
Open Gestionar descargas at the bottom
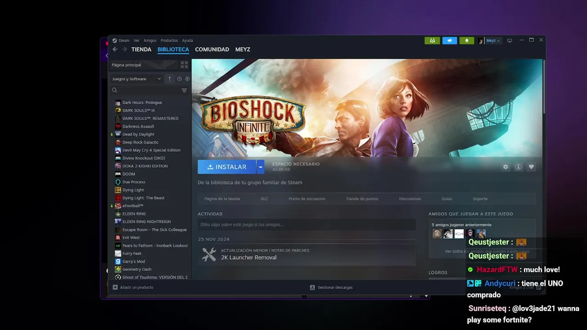click(x=331, y=287)
